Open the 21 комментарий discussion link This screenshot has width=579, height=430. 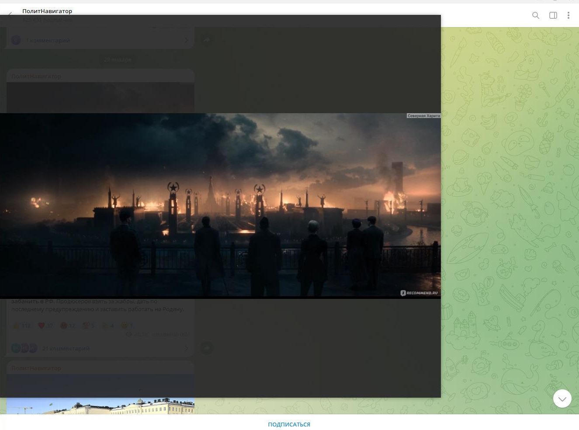tap(66, 348)
